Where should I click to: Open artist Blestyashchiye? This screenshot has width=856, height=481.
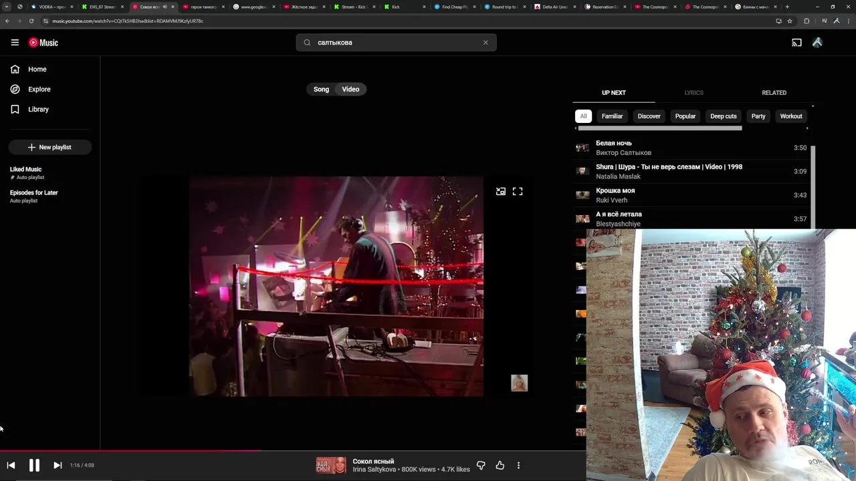coord(618,224)
